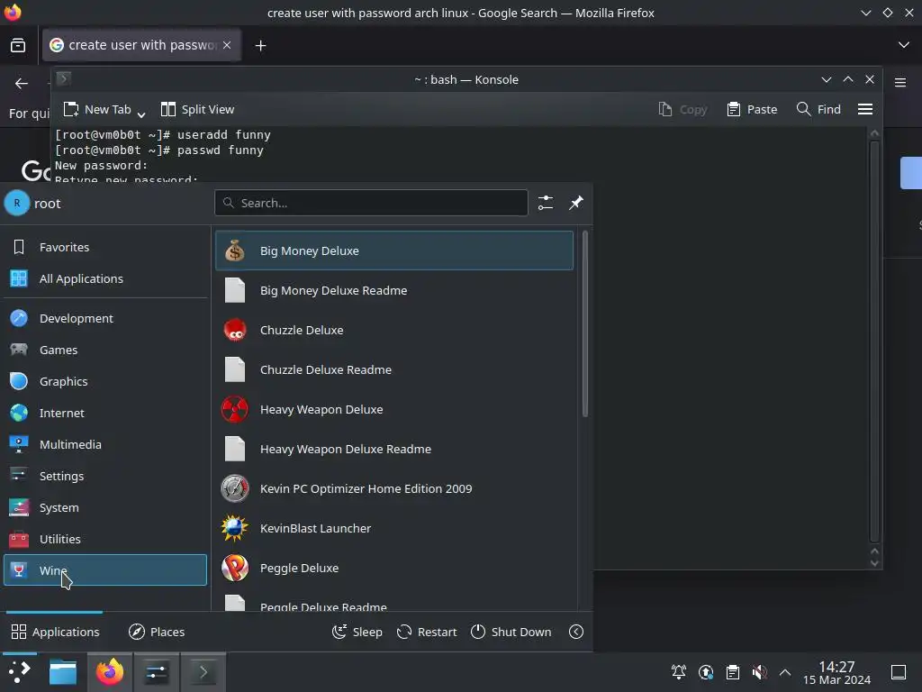This screenshot has height=692, width=922.
Task: Open Heavy Weapon Deluxe Readme
Action: coord(394,449)
